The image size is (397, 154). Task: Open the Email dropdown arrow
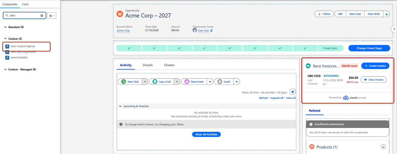click(236, 82)
